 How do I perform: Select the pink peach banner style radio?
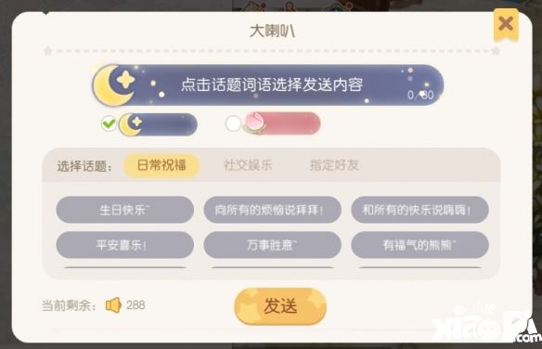(x=233, y=123)
